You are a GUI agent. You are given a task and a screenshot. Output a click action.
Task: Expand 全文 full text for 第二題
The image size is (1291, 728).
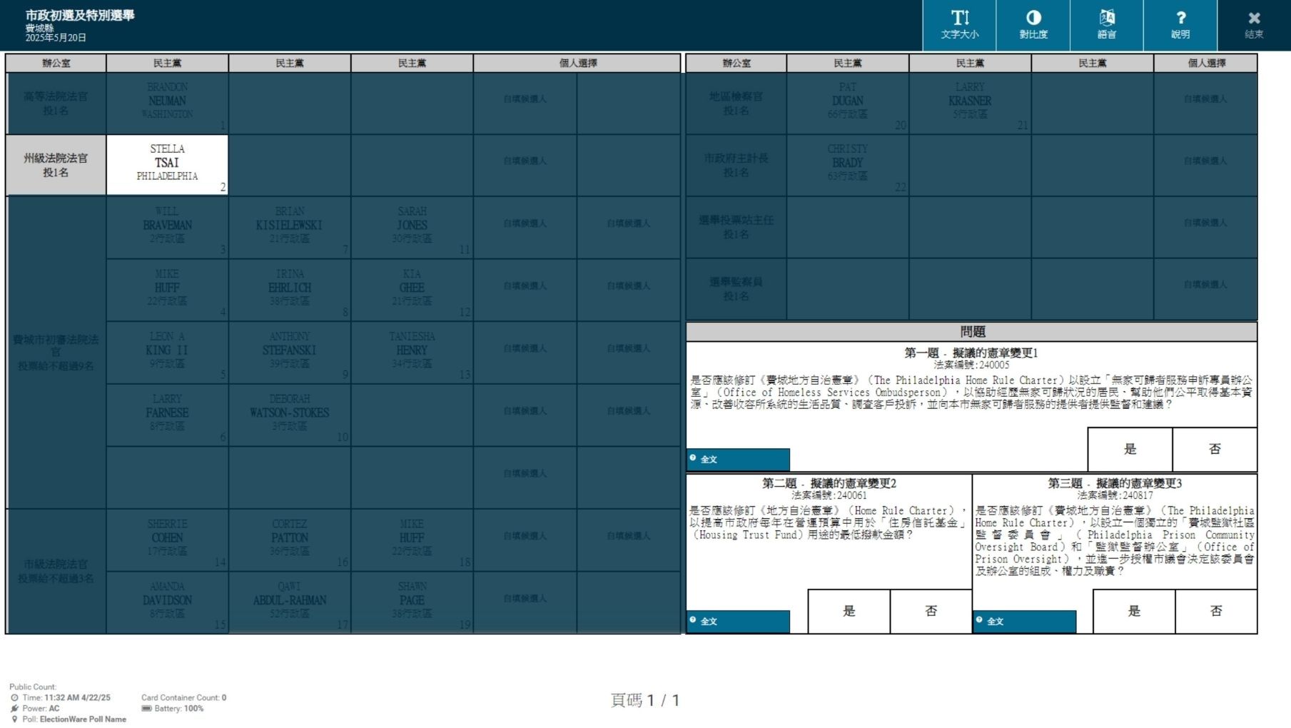pyautogui.click(x=738, y=621)
